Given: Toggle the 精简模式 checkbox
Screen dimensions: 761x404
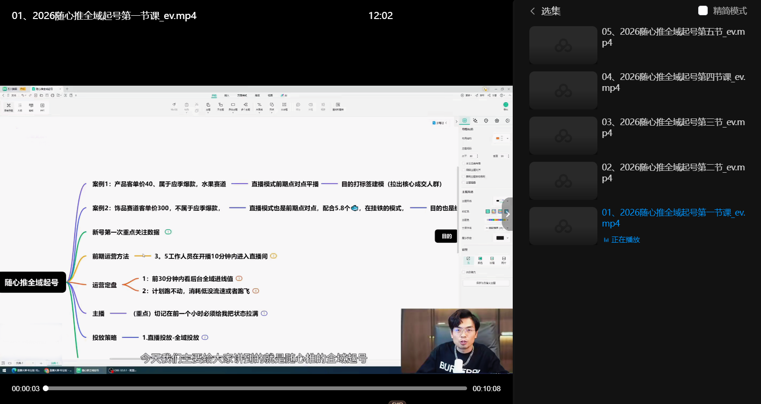Looking at the screenshot, I should [703, 10].
